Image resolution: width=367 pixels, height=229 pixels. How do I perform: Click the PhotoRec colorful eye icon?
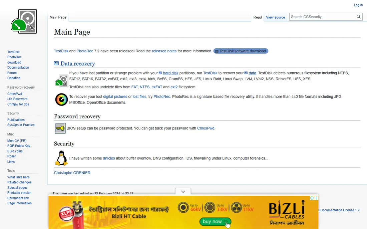pos(61,100)
